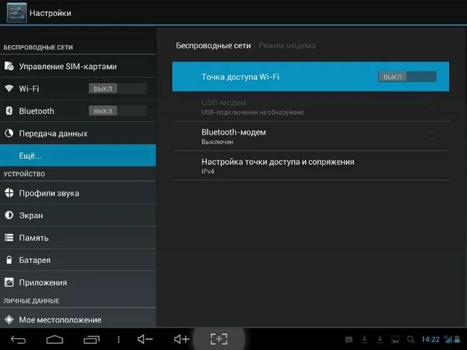Check the USB-модем checkbox
This screenshot has height=350, width=467.
coord(431,105)
